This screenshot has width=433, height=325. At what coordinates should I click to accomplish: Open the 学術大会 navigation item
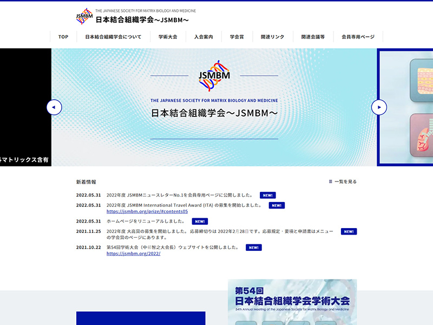coord(168,37)
